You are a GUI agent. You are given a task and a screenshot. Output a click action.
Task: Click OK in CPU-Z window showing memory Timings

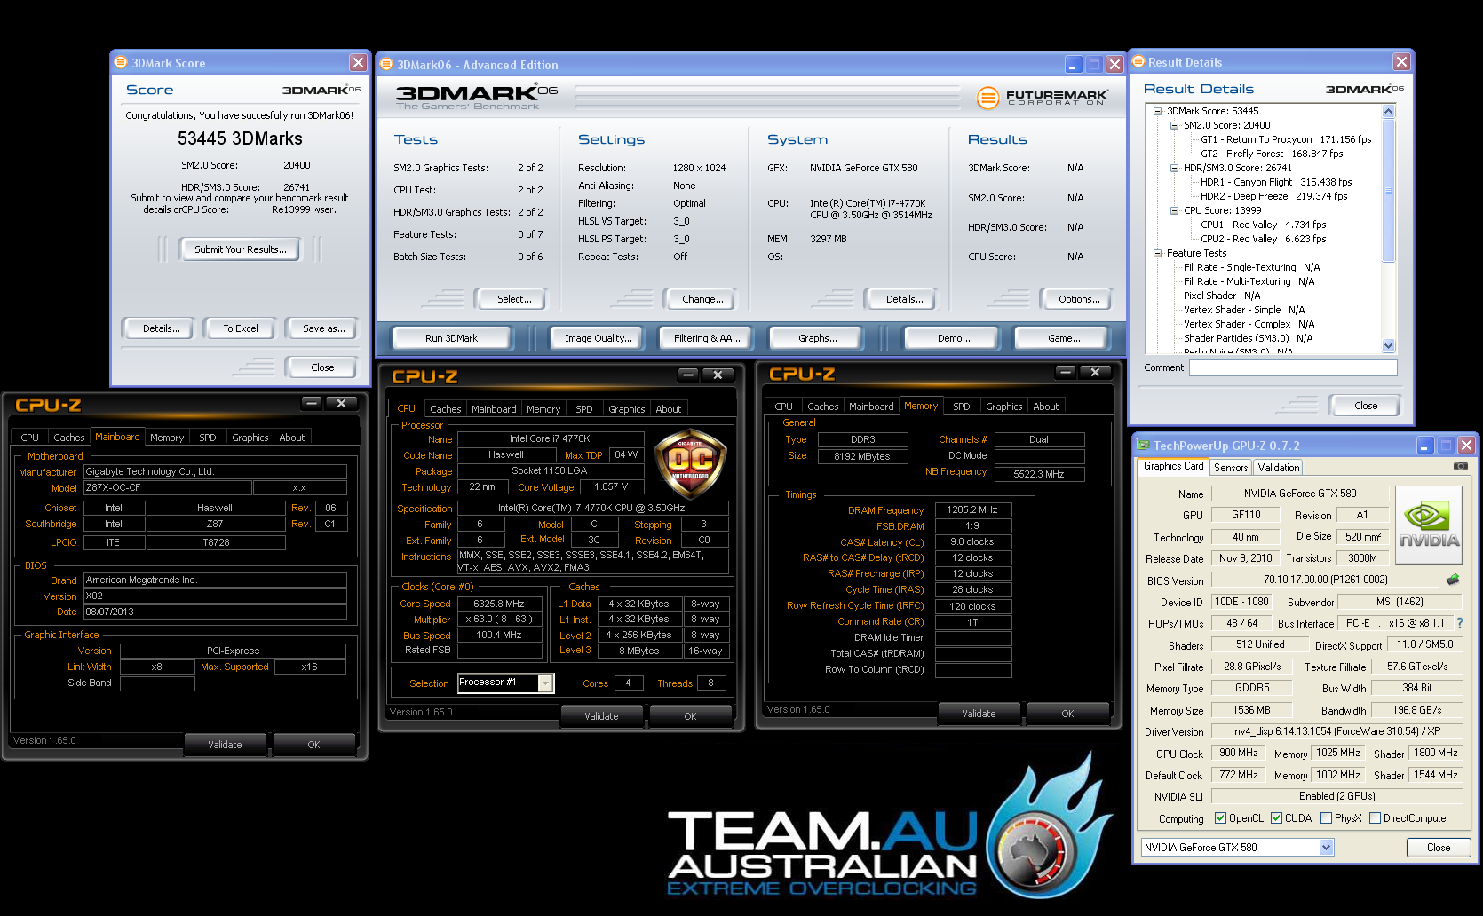(x=1067, y=714)
